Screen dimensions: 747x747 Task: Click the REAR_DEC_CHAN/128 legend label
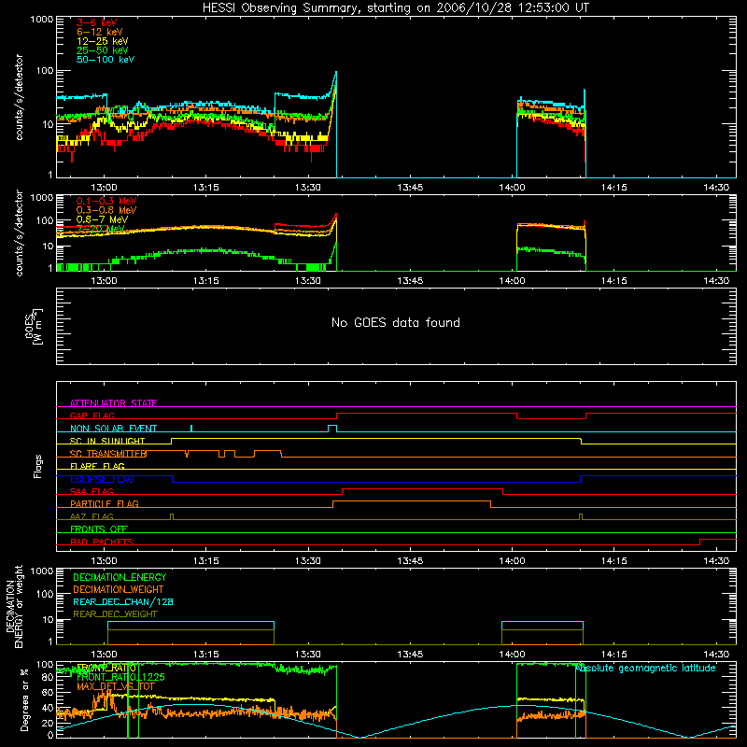tap(123, 601)
